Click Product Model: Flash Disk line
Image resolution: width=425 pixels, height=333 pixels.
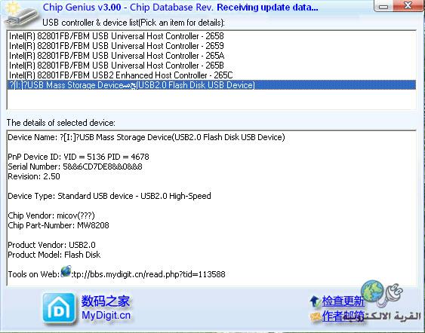point(54,255)
